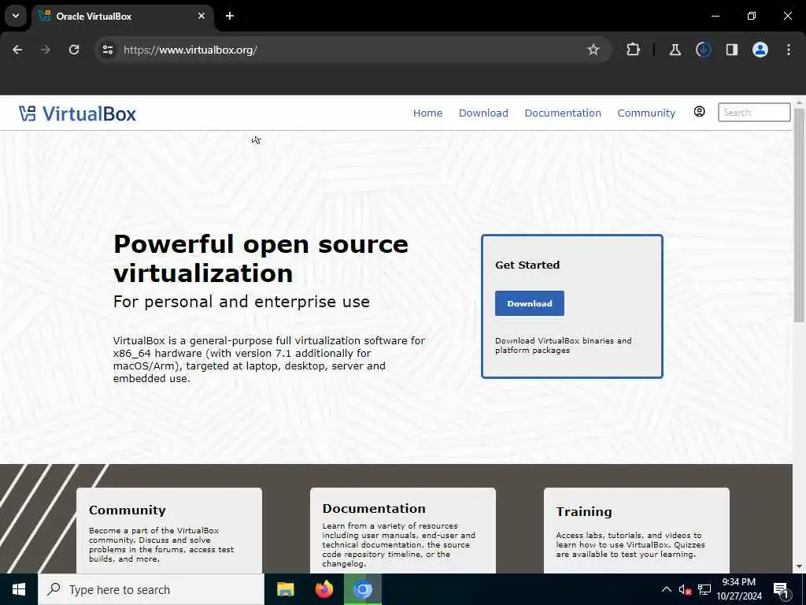The width and height of the screenshot is (806, 605).
Task: Click the VirtualBox logo
Action: tap(77, 113)
